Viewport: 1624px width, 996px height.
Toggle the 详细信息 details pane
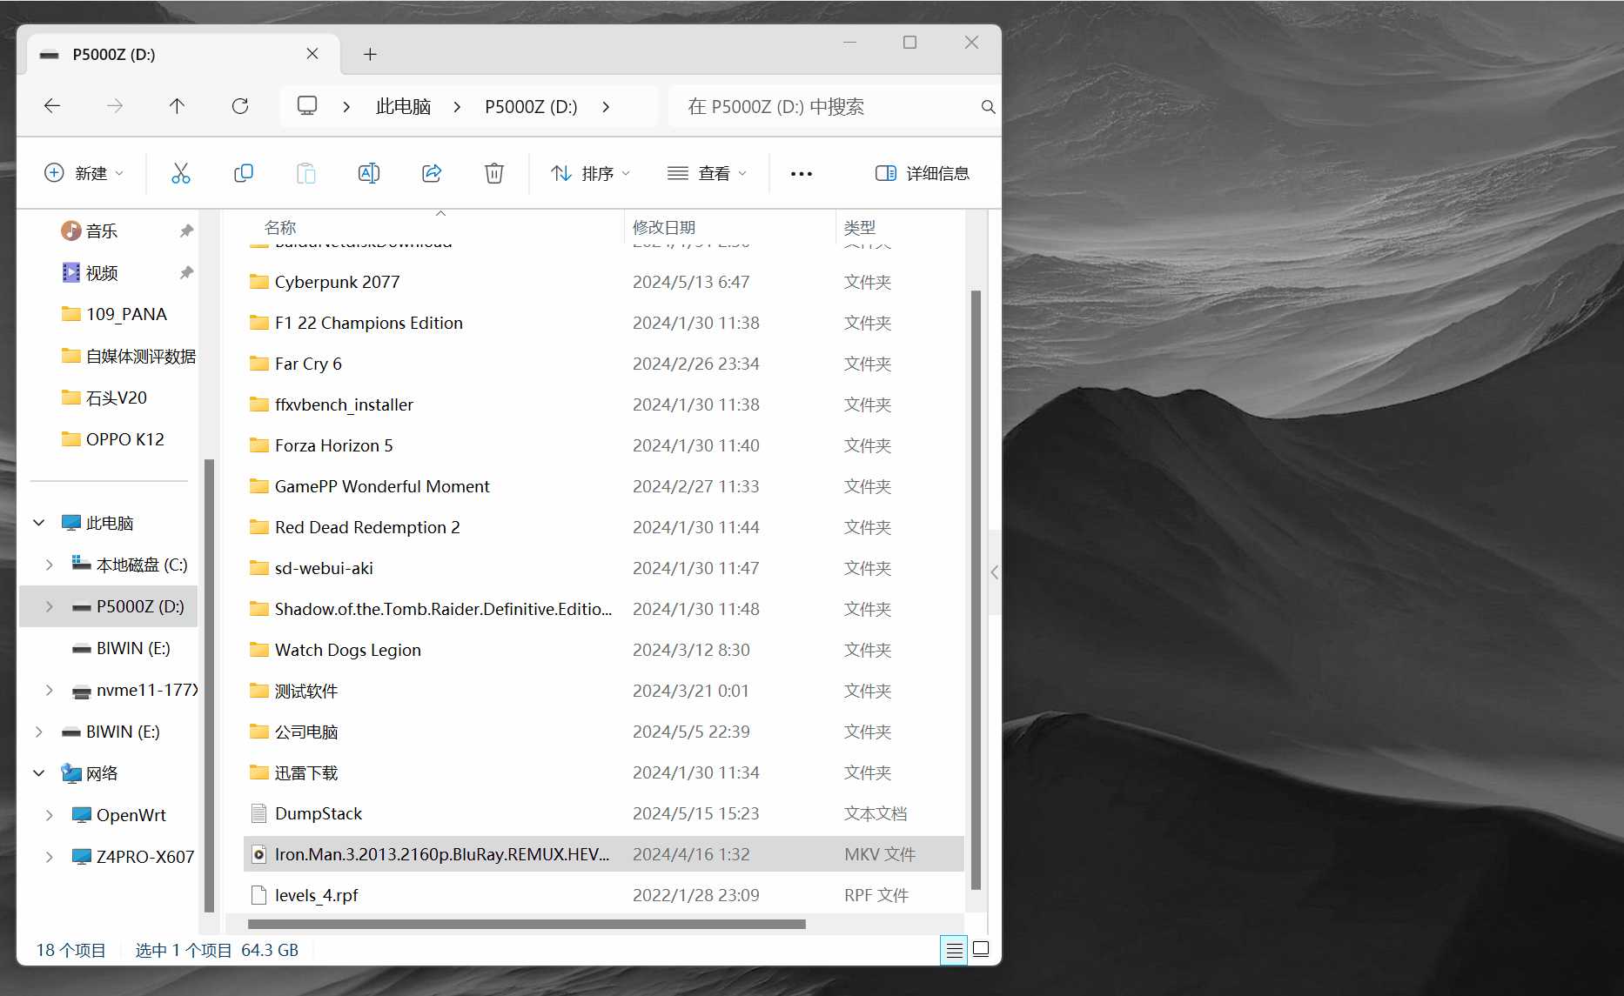point(923,173)
